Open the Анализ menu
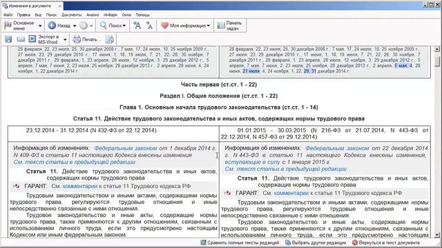442x248 pixels. pos(93,15)
